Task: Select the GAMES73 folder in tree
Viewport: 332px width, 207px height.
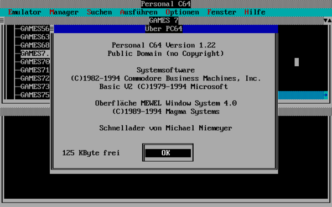Action: click(35, 87)
